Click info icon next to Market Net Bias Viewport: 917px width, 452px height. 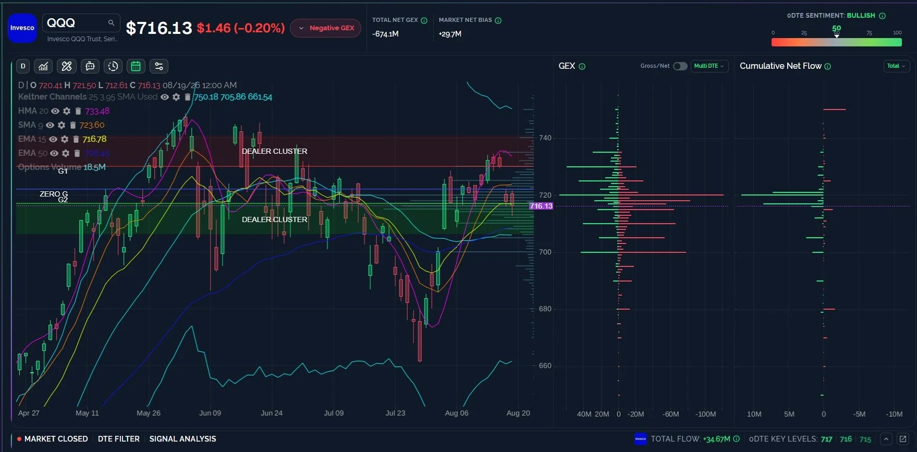498,21
